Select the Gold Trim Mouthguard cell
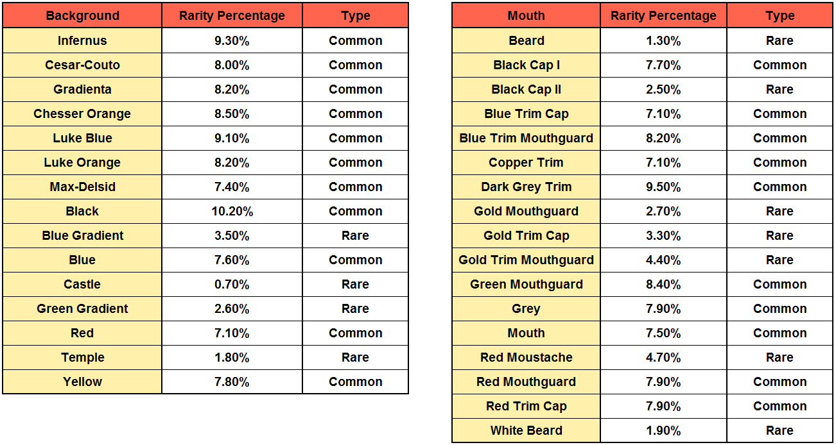The width and height of the screenshot is (836, 445). [x=526, y=260]
